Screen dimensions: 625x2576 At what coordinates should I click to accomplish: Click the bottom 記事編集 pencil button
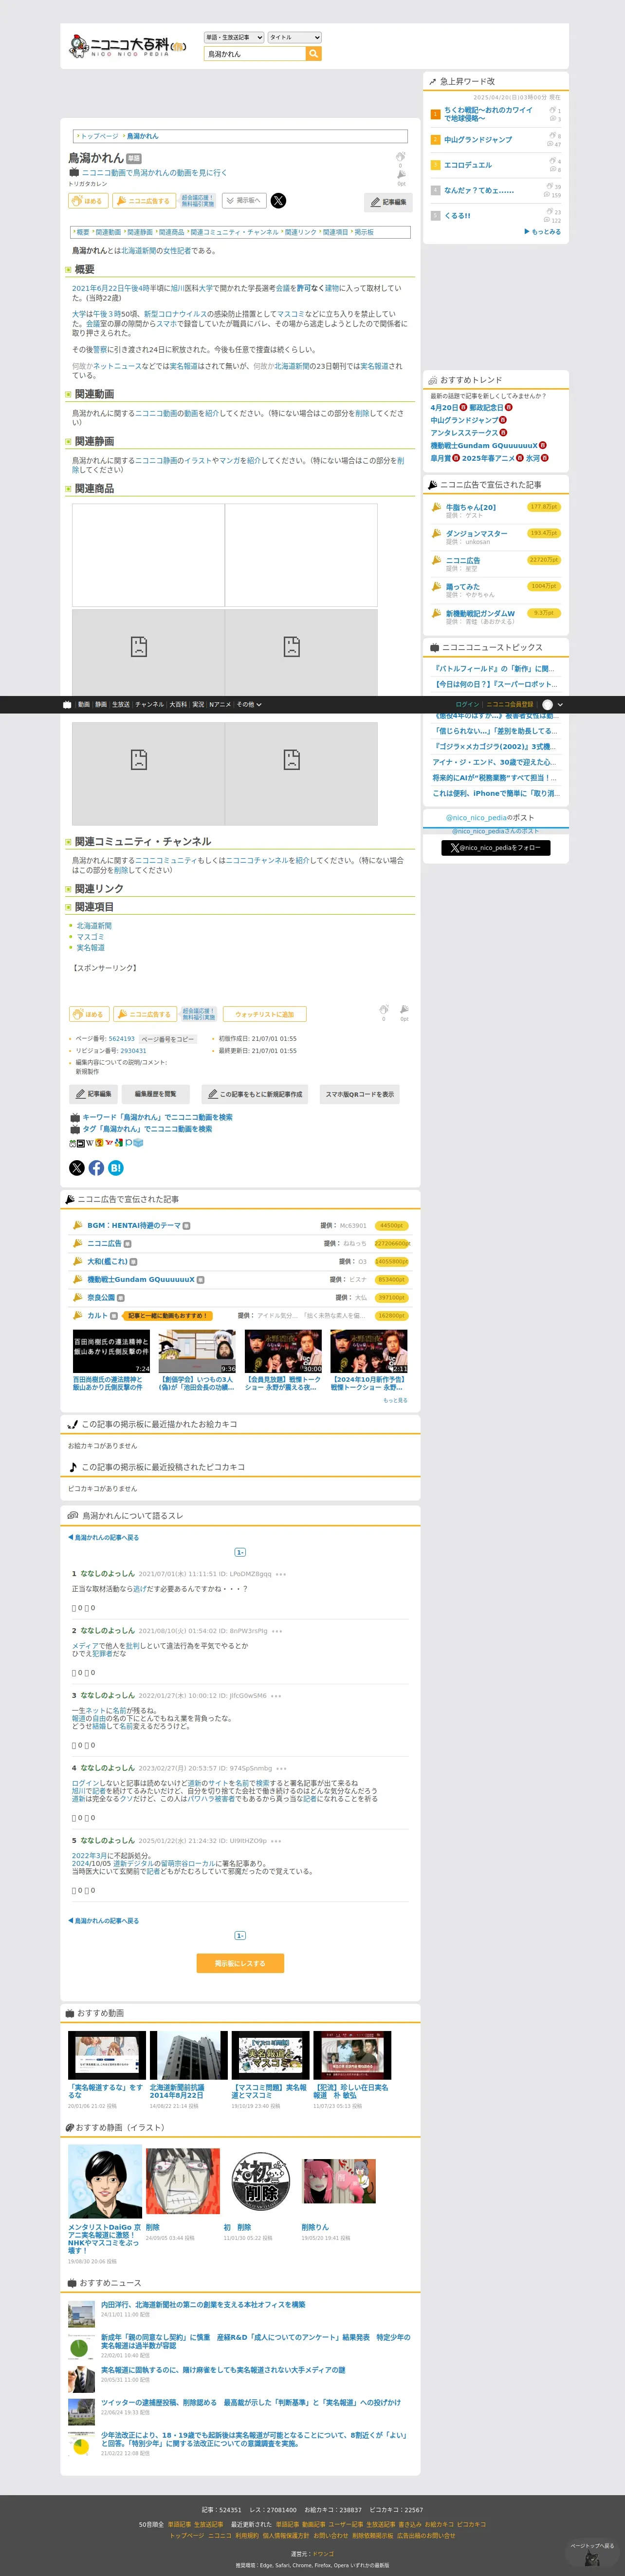pyautogui.click(x=93, y=1094)
